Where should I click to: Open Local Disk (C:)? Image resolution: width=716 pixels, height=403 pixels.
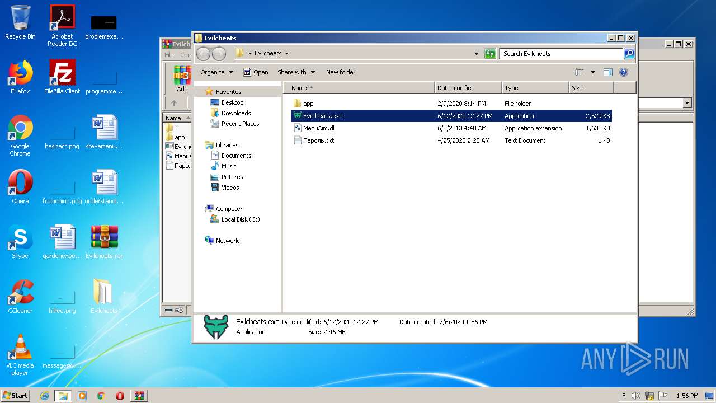click(x=235, y=219)
